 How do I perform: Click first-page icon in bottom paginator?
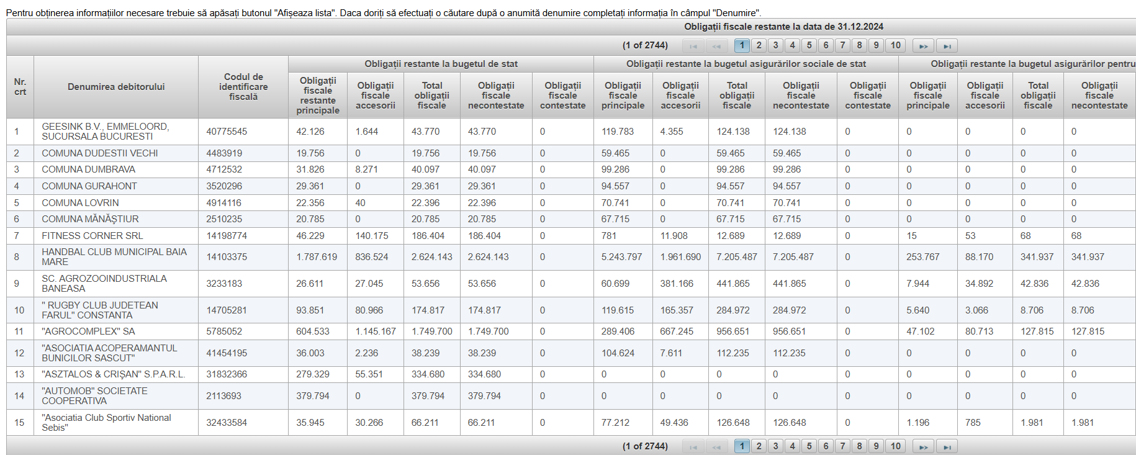coord(693,446)
